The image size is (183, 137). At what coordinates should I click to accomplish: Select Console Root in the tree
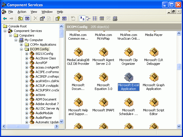click(x=17, y=26)
